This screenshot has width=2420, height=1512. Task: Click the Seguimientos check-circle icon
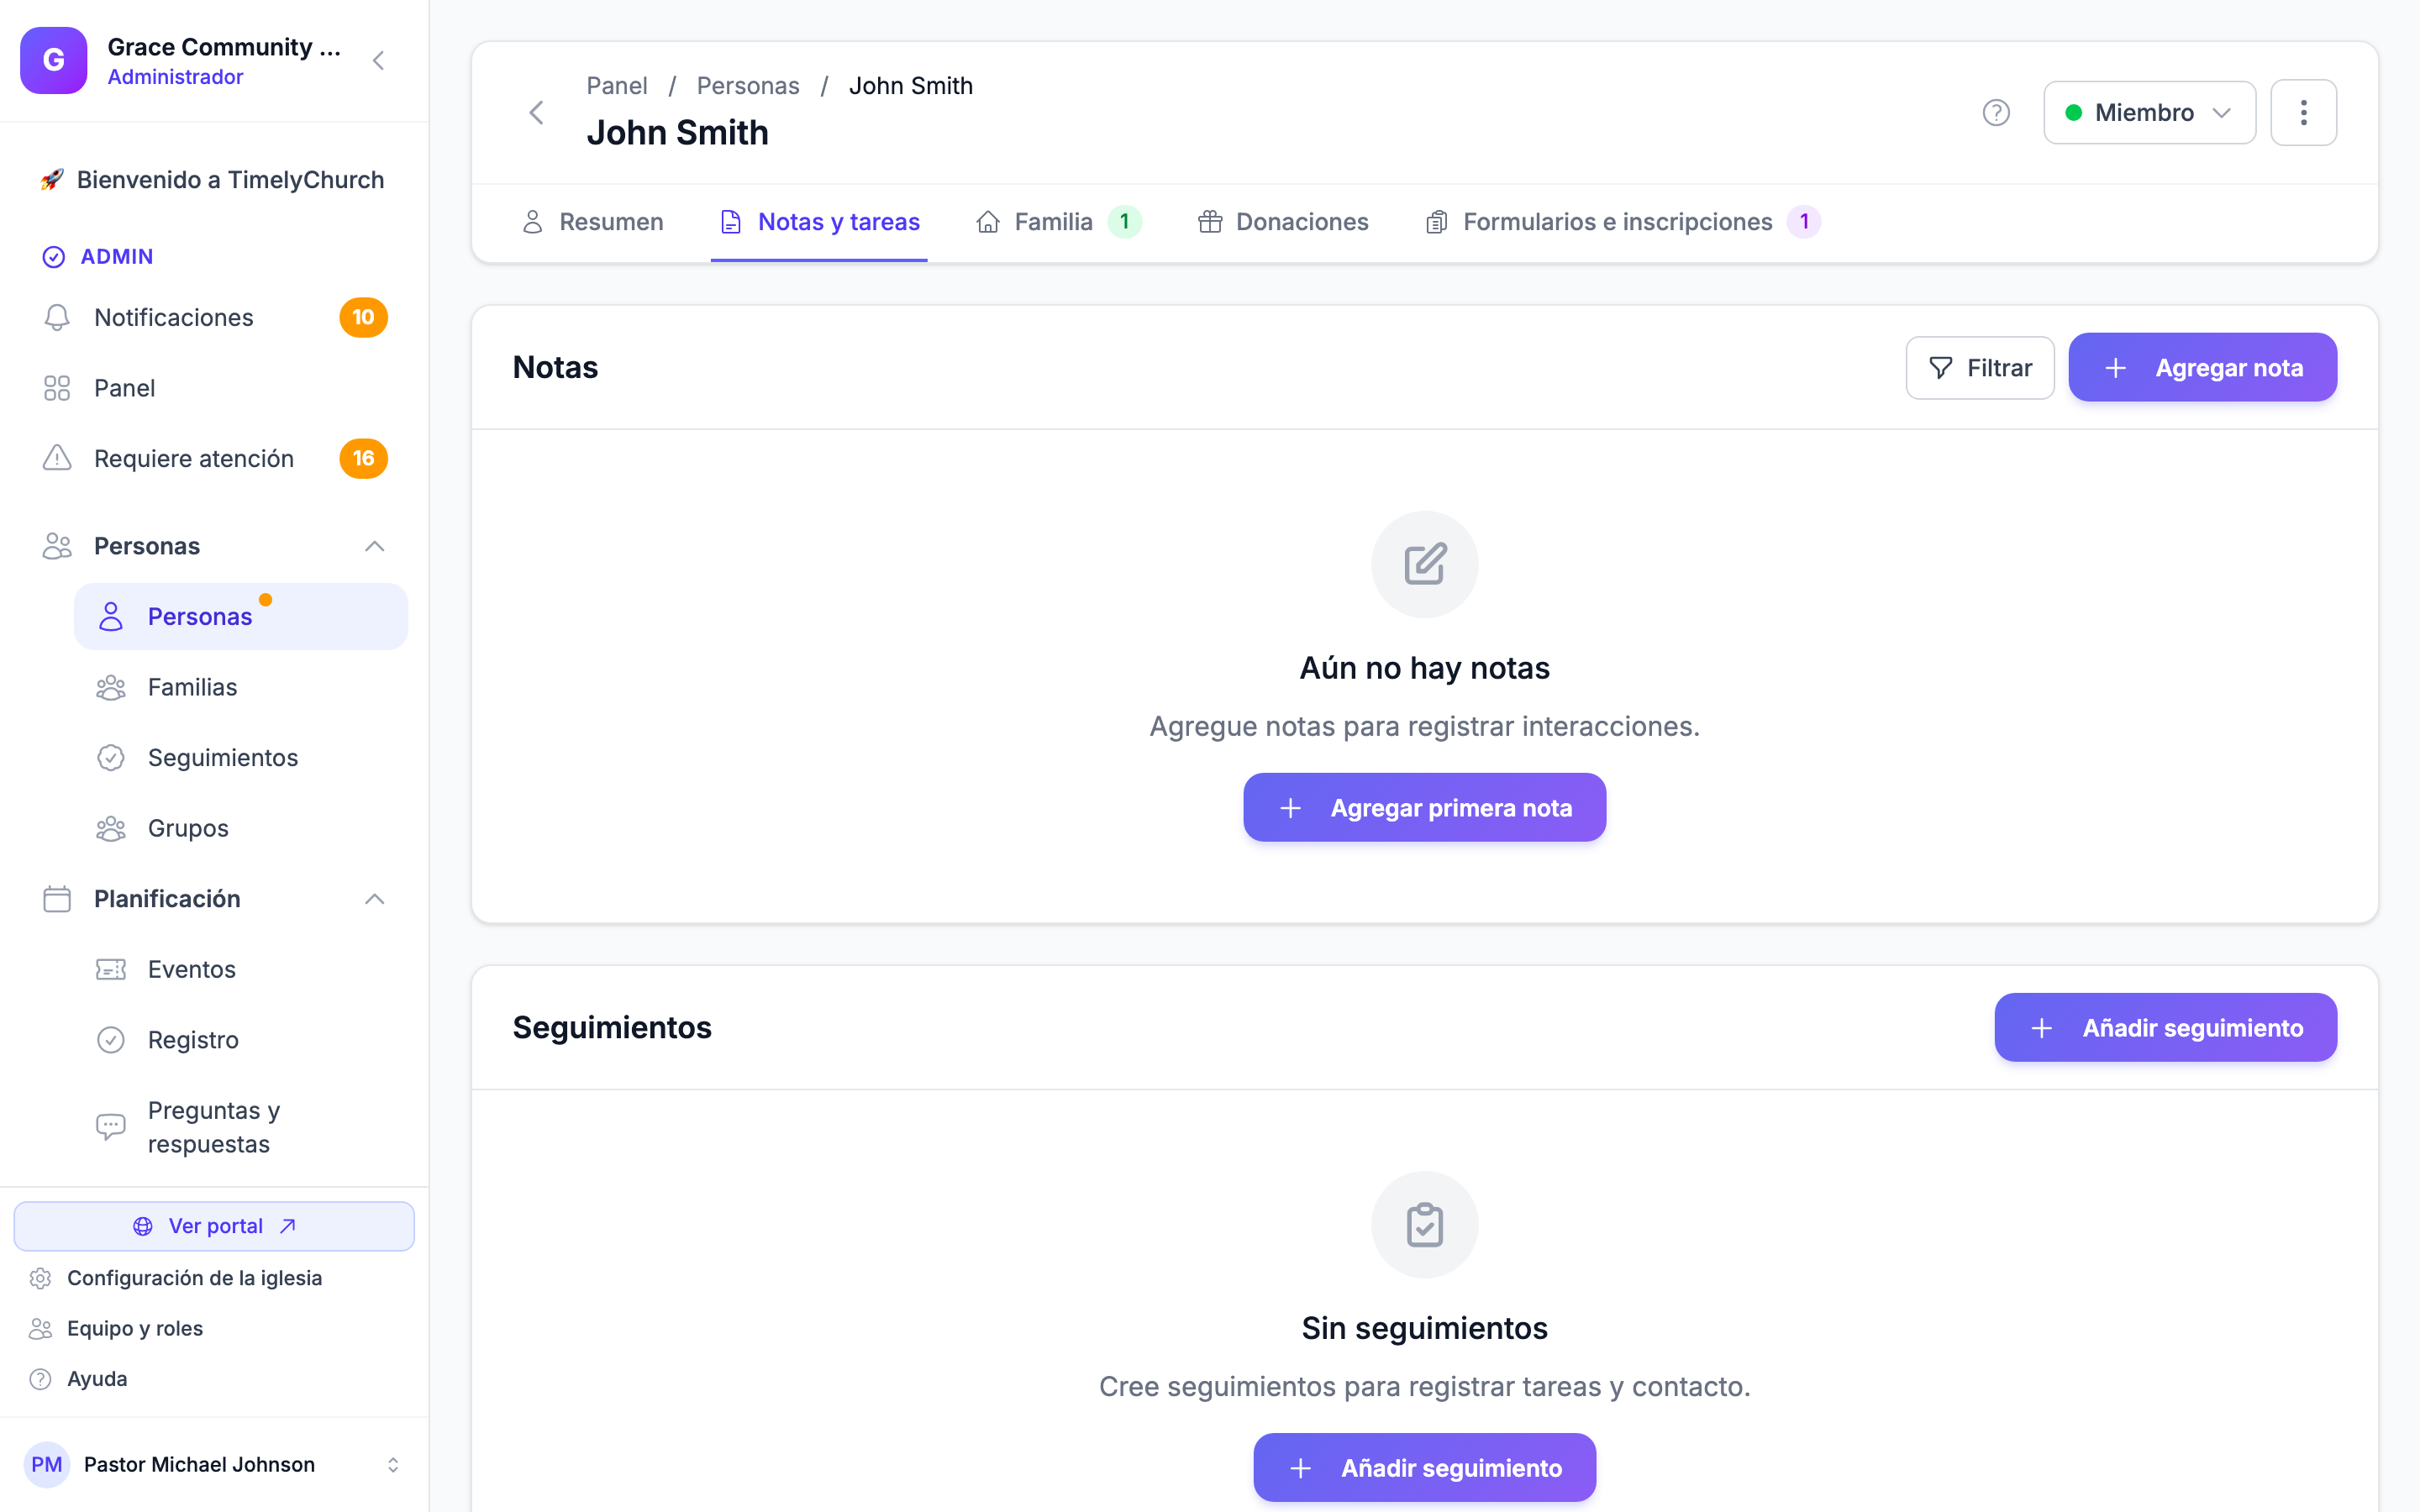(111, 758)
